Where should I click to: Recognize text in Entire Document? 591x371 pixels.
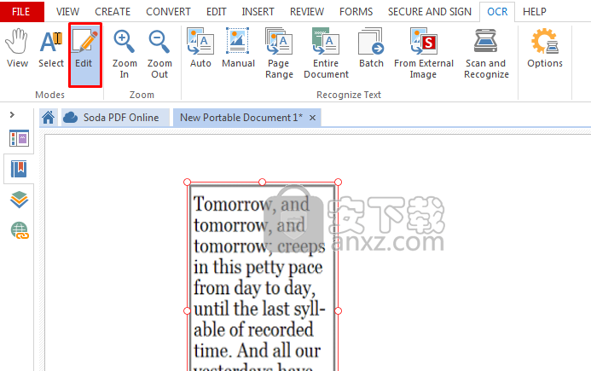point(326,53)
